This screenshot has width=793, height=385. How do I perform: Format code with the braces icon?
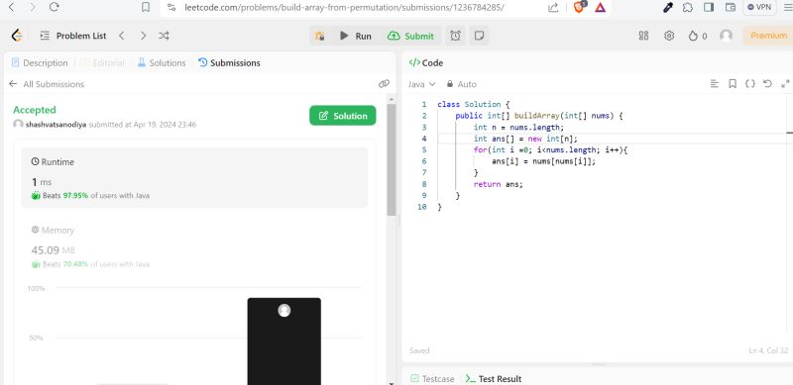(x=750, y=84)
